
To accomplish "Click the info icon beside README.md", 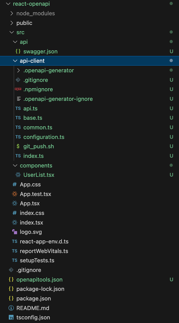I will pyautogui.click(x=11, y=308).
